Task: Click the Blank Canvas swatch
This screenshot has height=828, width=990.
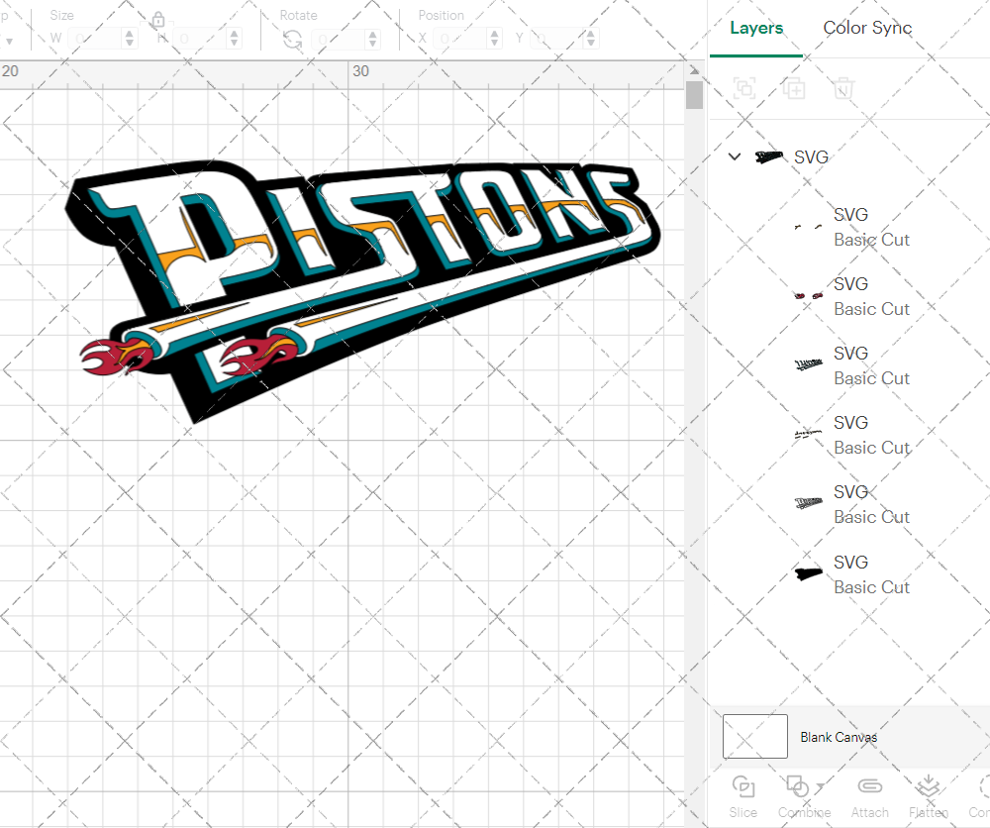Action: 755,737
